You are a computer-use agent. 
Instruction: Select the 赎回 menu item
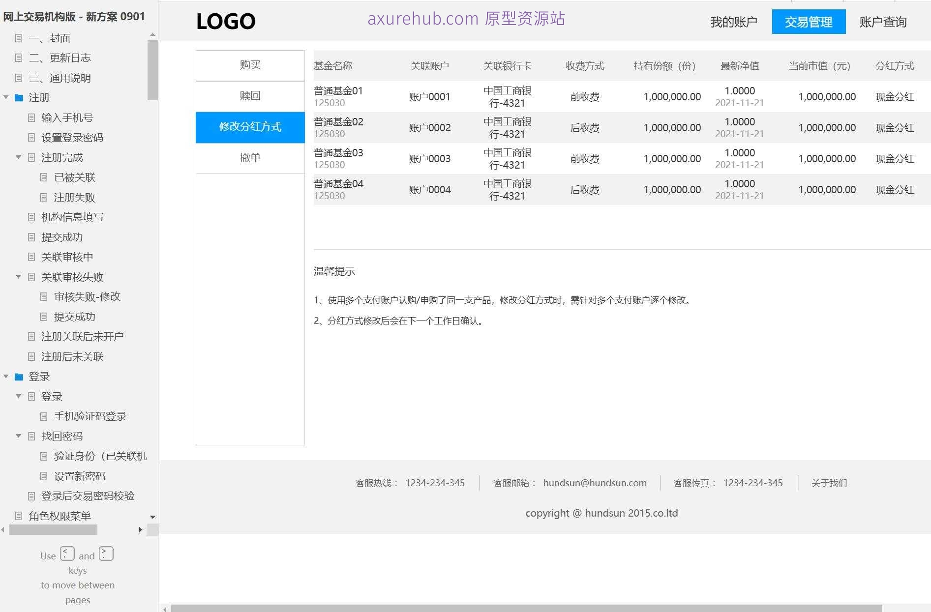coord(250,96)
